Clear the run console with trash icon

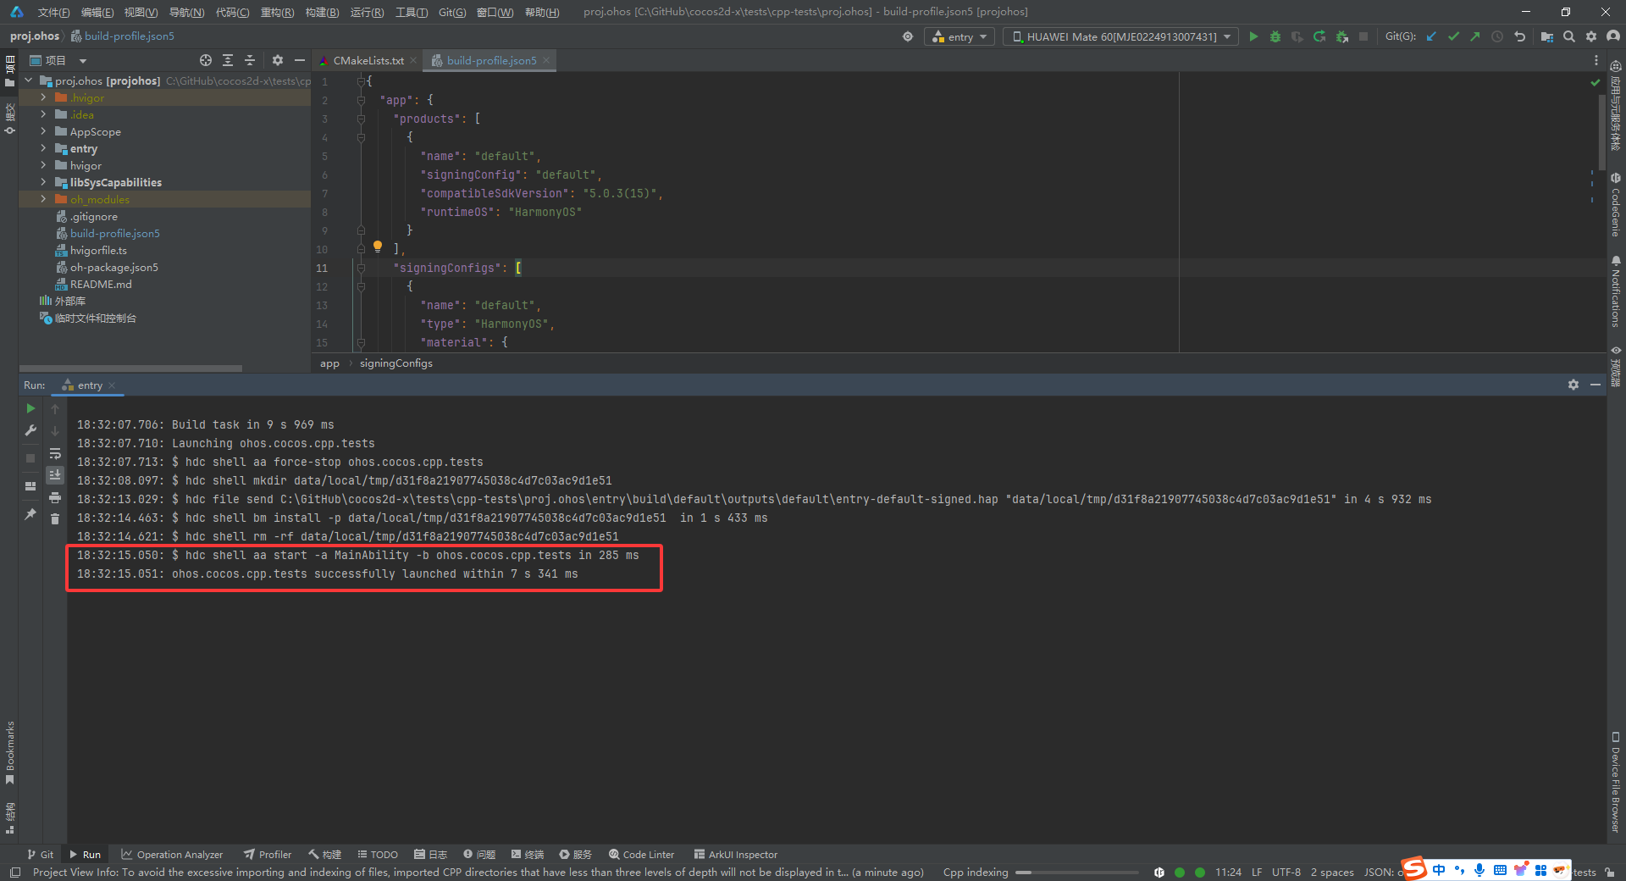(x=55, y=518)
